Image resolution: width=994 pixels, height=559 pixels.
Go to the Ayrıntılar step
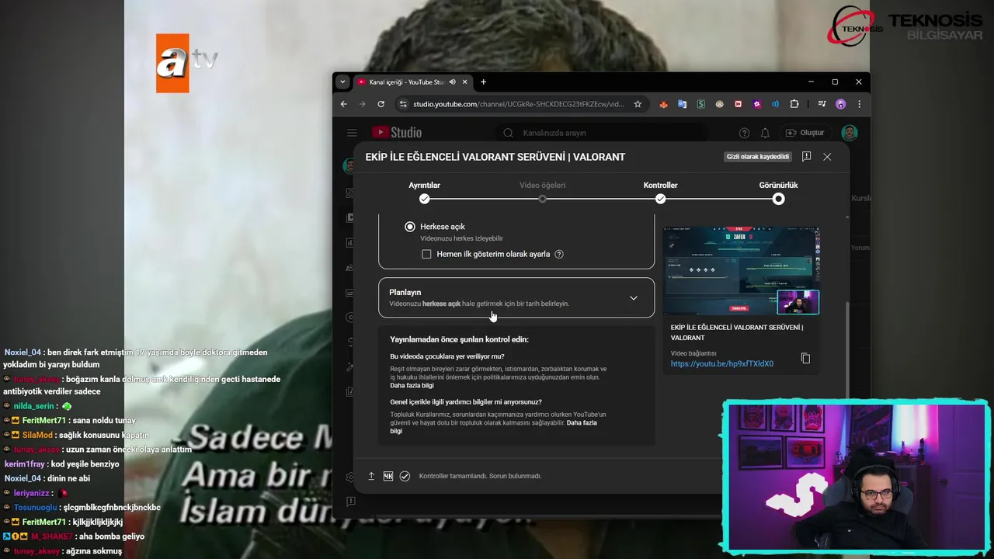pyautogui.click(x=424, y=193)
